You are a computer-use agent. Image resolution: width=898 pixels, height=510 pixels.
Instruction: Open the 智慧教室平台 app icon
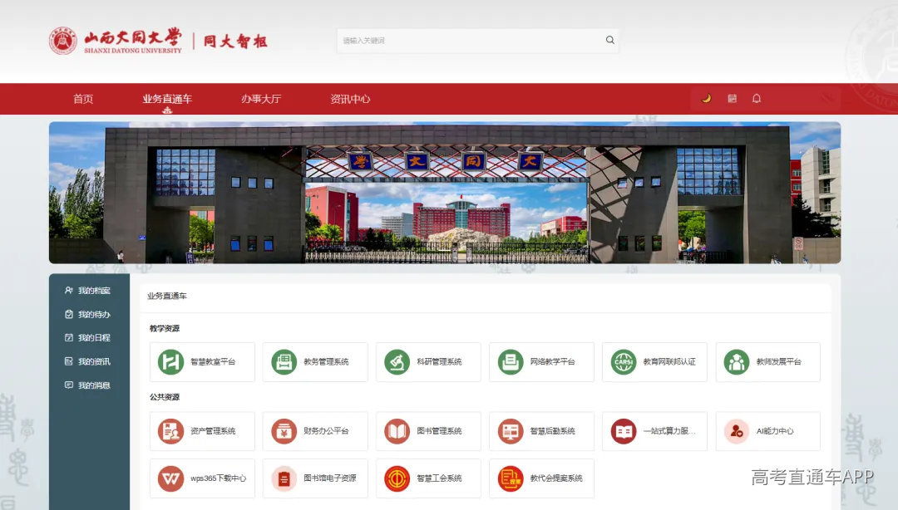(x=170, y=362)
